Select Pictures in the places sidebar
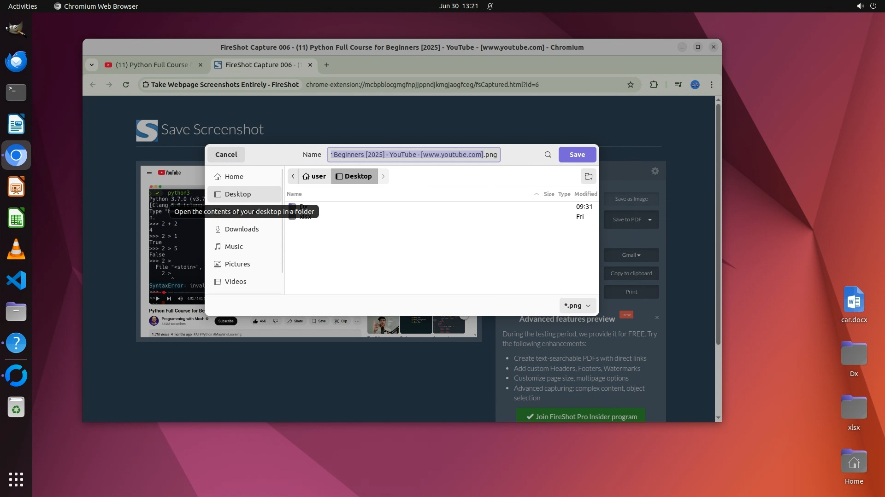Viewport: 885px width, 497px height. (237, 264)
